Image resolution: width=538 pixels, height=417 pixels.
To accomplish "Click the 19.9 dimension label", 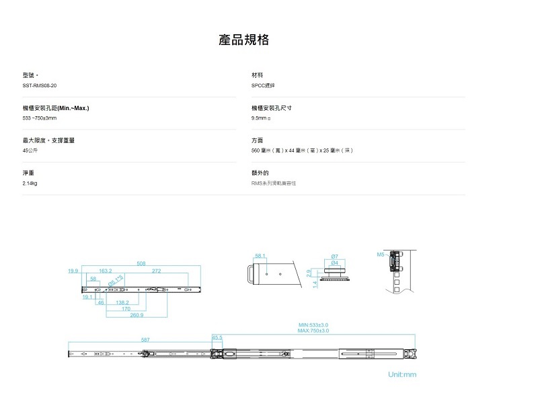I will point(73,271).
